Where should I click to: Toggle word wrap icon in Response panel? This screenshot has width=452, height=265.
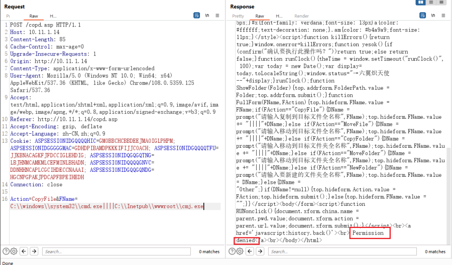click(422, 16)
